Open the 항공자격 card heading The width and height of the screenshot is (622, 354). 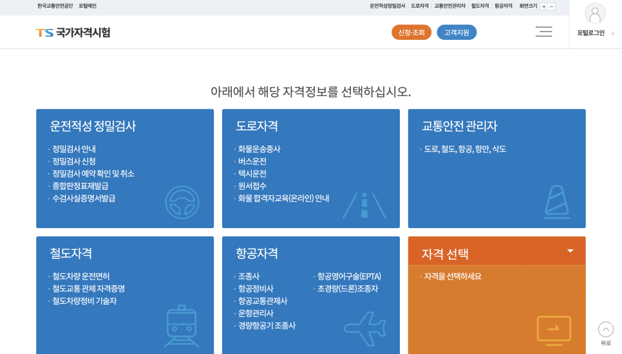(x=257, y=253)
